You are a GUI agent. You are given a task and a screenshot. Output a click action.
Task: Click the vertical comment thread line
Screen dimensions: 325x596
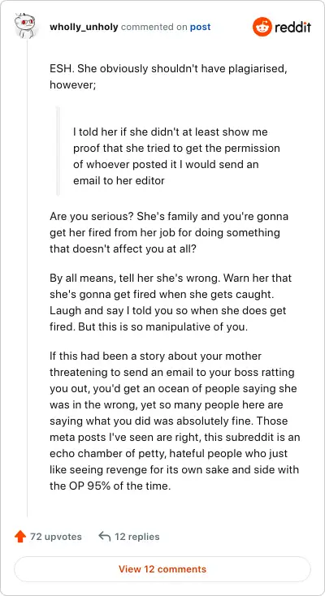pyautogui.click(x=27, y=278)
